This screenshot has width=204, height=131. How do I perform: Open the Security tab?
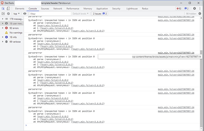pyautogui.click(x=116, y=9)
